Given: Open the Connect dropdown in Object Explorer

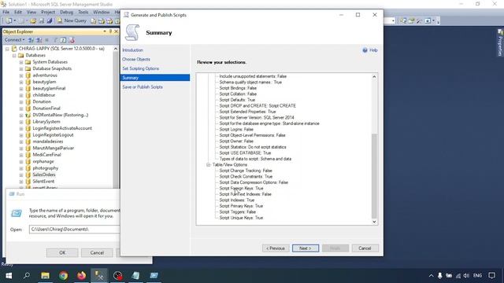Looking at the screenshot, I should click(14, 40).
